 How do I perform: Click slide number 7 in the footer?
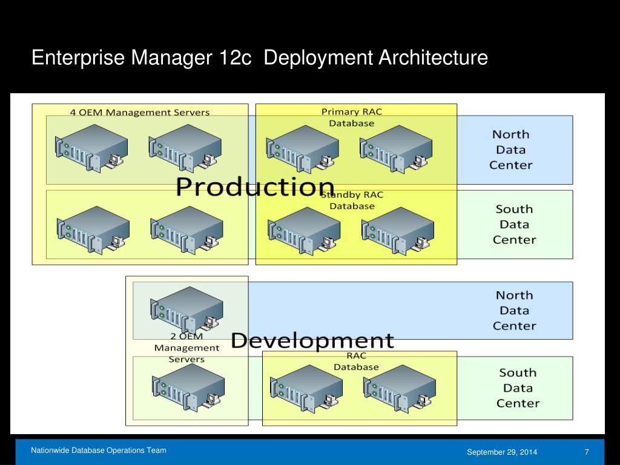click(587, 452)
